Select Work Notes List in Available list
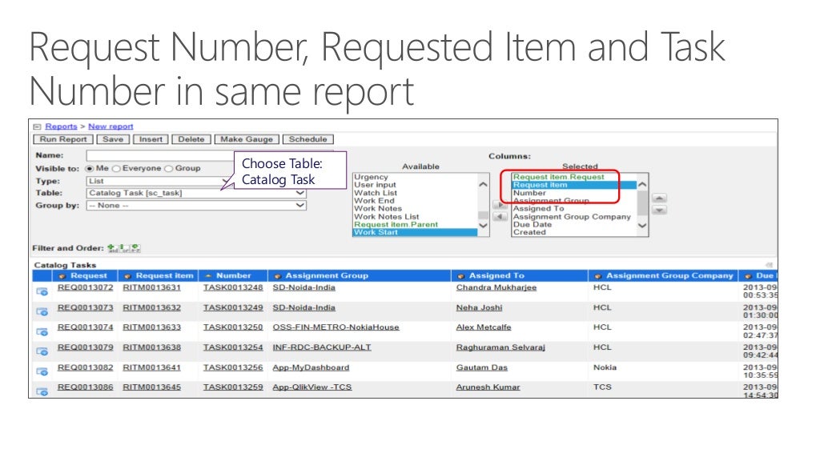Viewport: 820px width, 461px height. coord(387,216)
